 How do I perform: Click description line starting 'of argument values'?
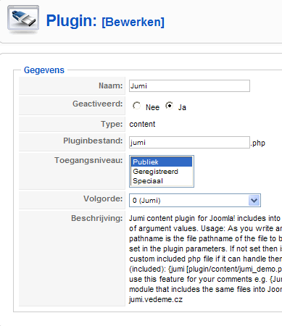[x=205, y=228]
